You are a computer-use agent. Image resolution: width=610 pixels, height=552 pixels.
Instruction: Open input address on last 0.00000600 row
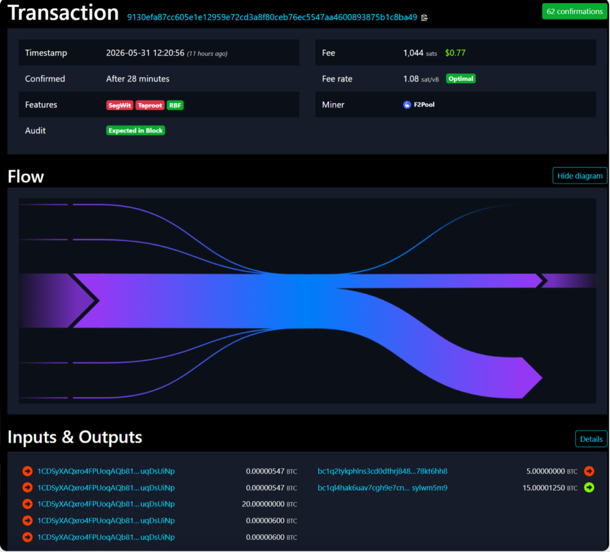pyautogui.click(x=106, y=537)
